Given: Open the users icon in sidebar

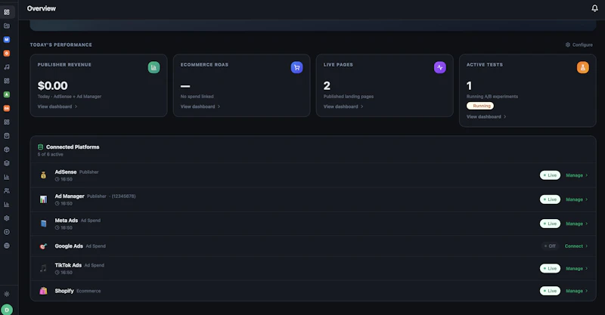Looking at the screenshot, I should coord(7,191).
